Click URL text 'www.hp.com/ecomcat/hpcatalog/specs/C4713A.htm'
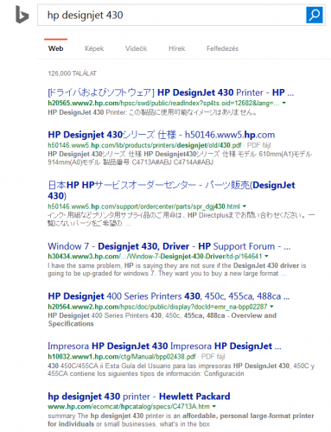Image resolution: width=331 pixels, height=432 pixels. coord(129,406)
